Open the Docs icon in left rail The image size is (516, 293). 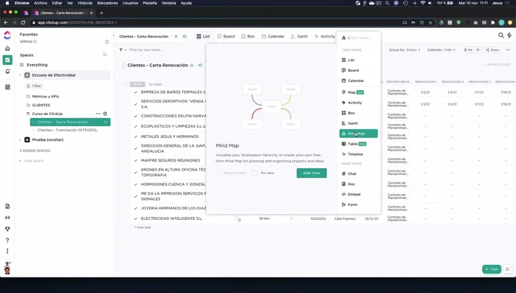tap(7, 206)
